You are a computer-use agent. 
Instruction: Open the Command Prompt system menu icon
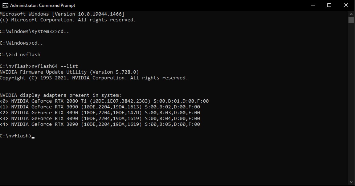[5, 5]
